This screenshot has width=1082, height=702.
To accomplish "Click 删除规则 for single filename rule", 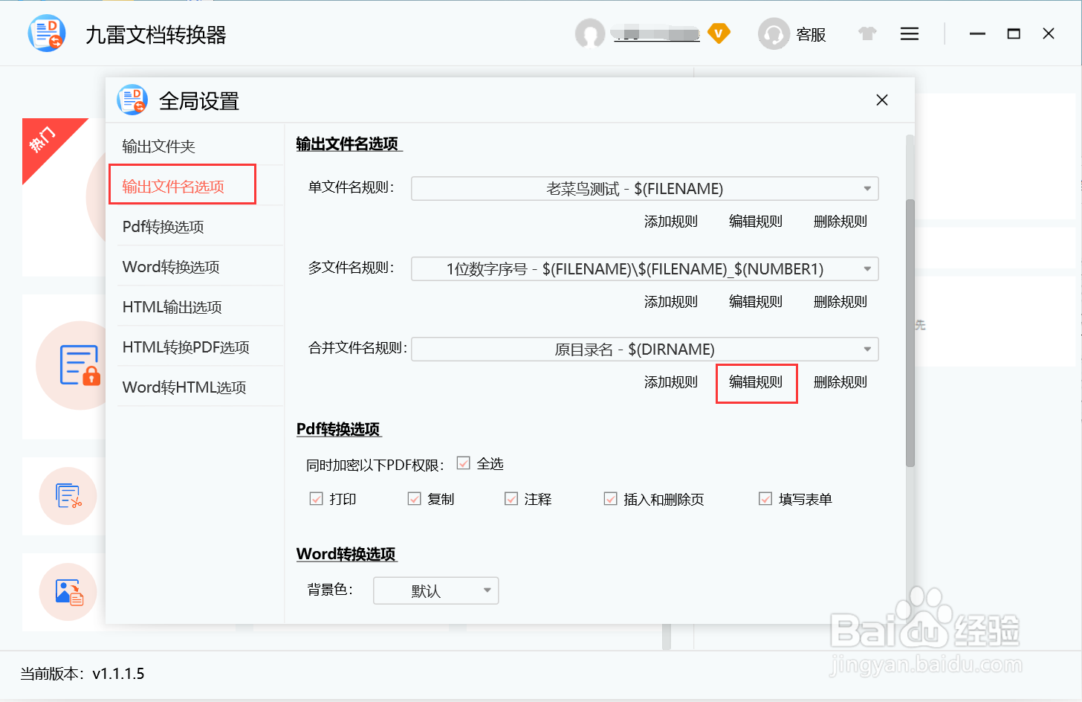I will click(x=840, y=222).
